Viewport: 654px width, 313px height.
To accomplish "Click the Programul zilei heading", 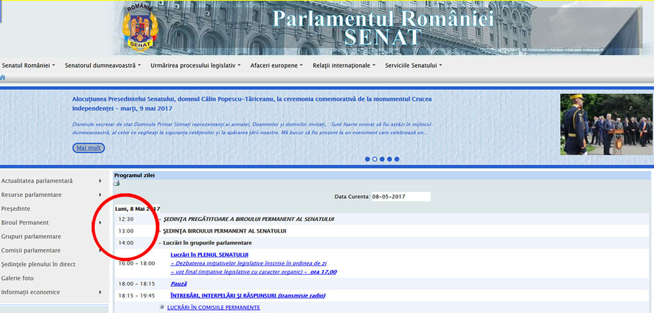I will tap(134, 175).
